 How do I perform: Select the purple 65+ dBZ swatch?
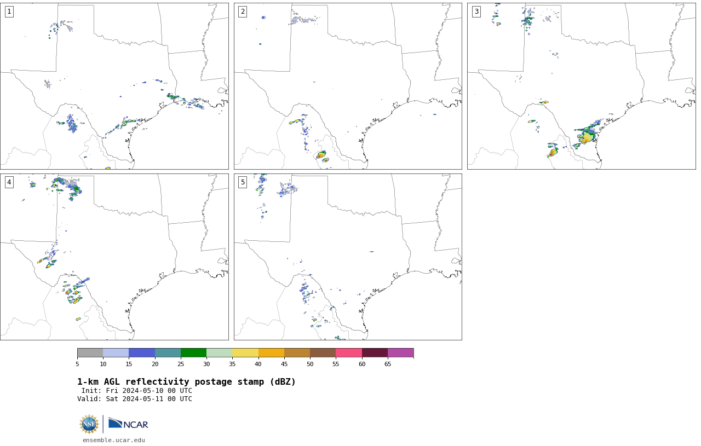point(400,352)
